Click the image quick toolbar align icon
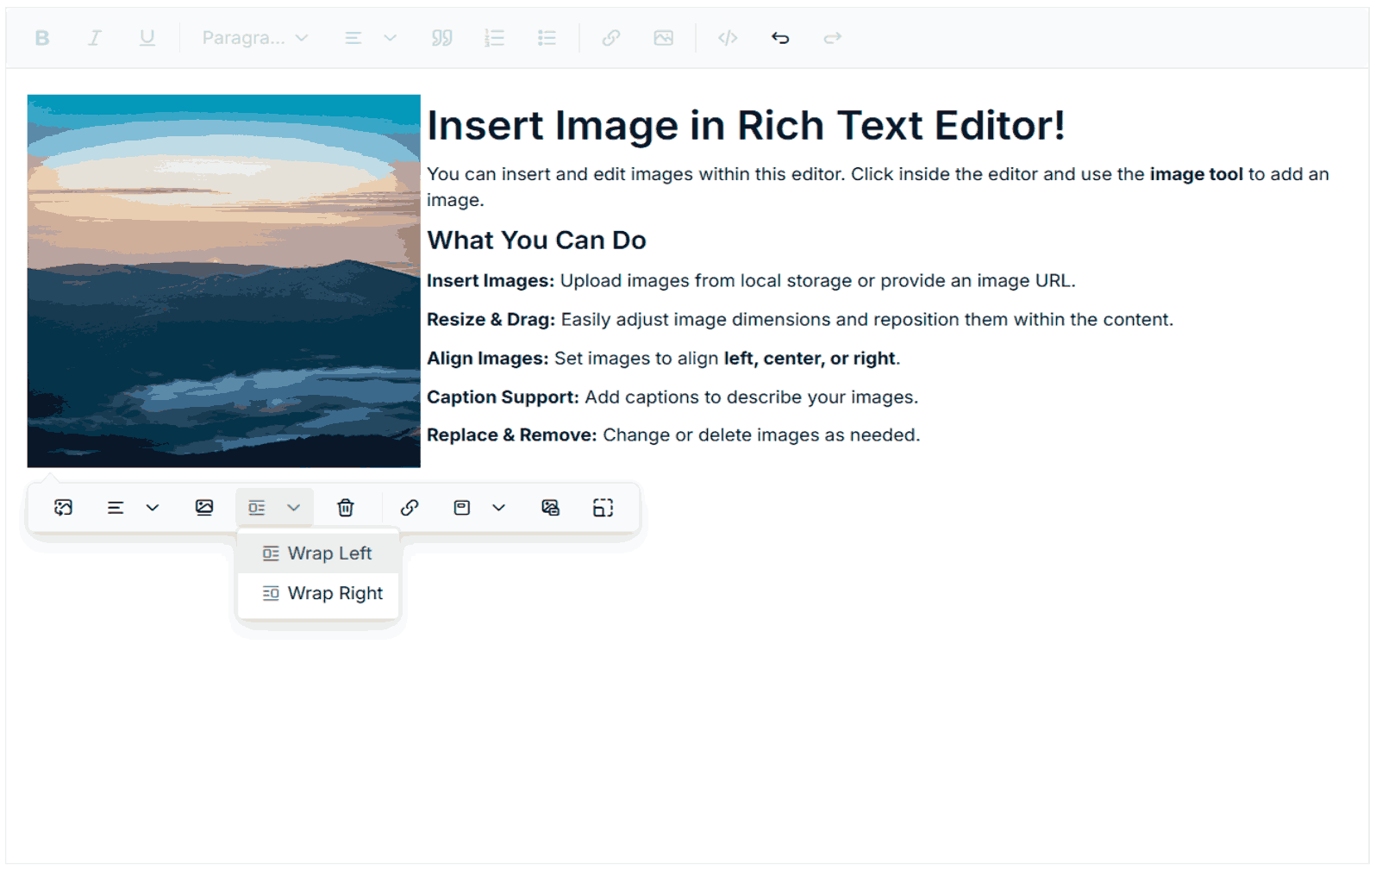1376x869 pixels. 116,508
